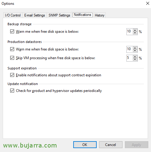Toggle support contract expiration notifications
This screenshot has width=151, height=152.
click(x=12, y=75)
